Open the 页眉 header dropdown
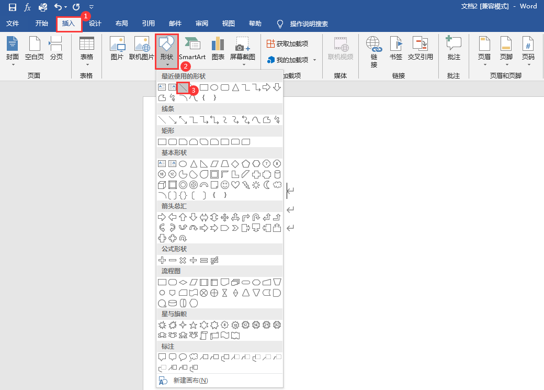Viewport: 544px width, 390px height. coord(484,52)
